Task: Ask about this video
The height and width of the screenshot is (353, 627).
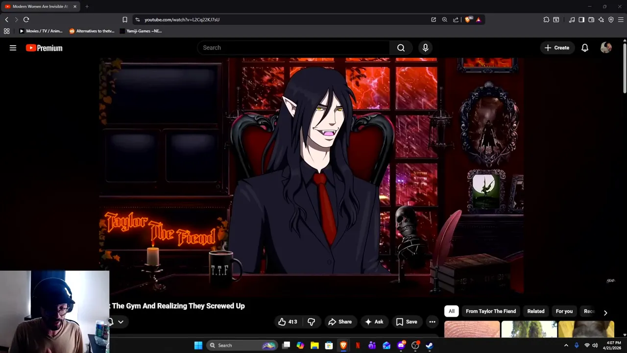Action: (374, 322)
